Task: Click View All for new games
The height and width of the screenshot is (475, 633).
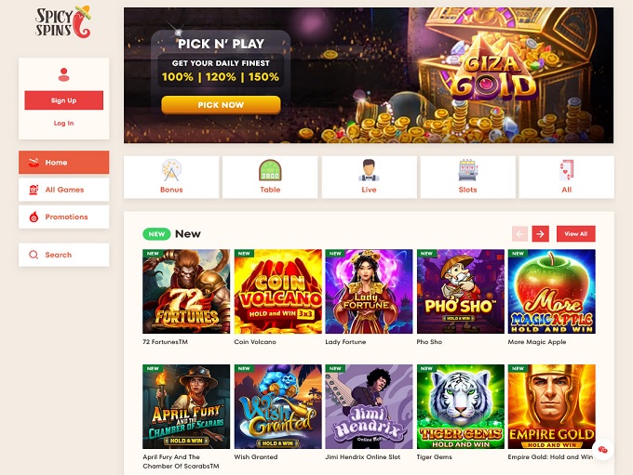Action: point(575,234)
